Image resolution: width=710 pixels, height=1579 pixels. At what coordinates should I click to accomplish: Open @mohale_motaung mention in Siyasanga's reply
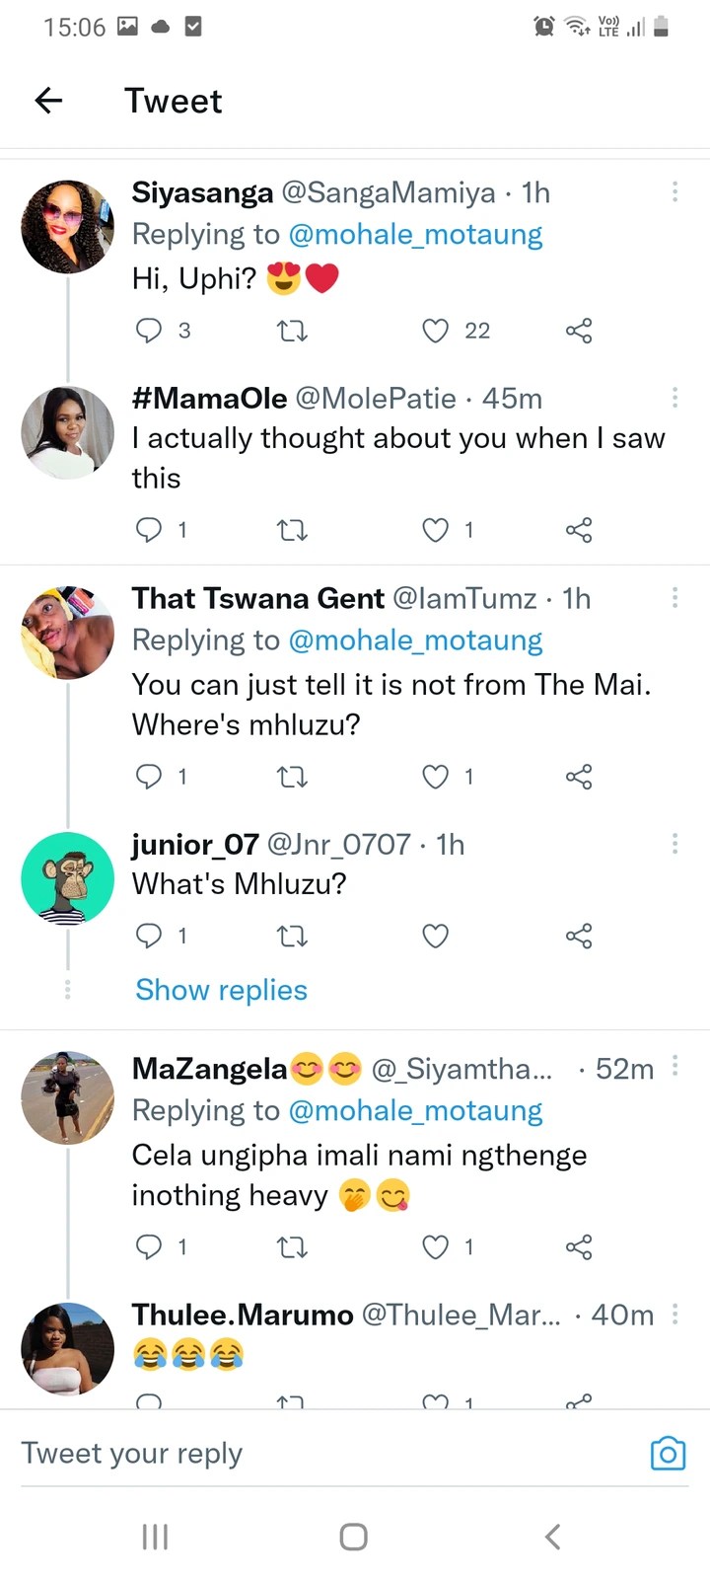(x=415, y=235)
